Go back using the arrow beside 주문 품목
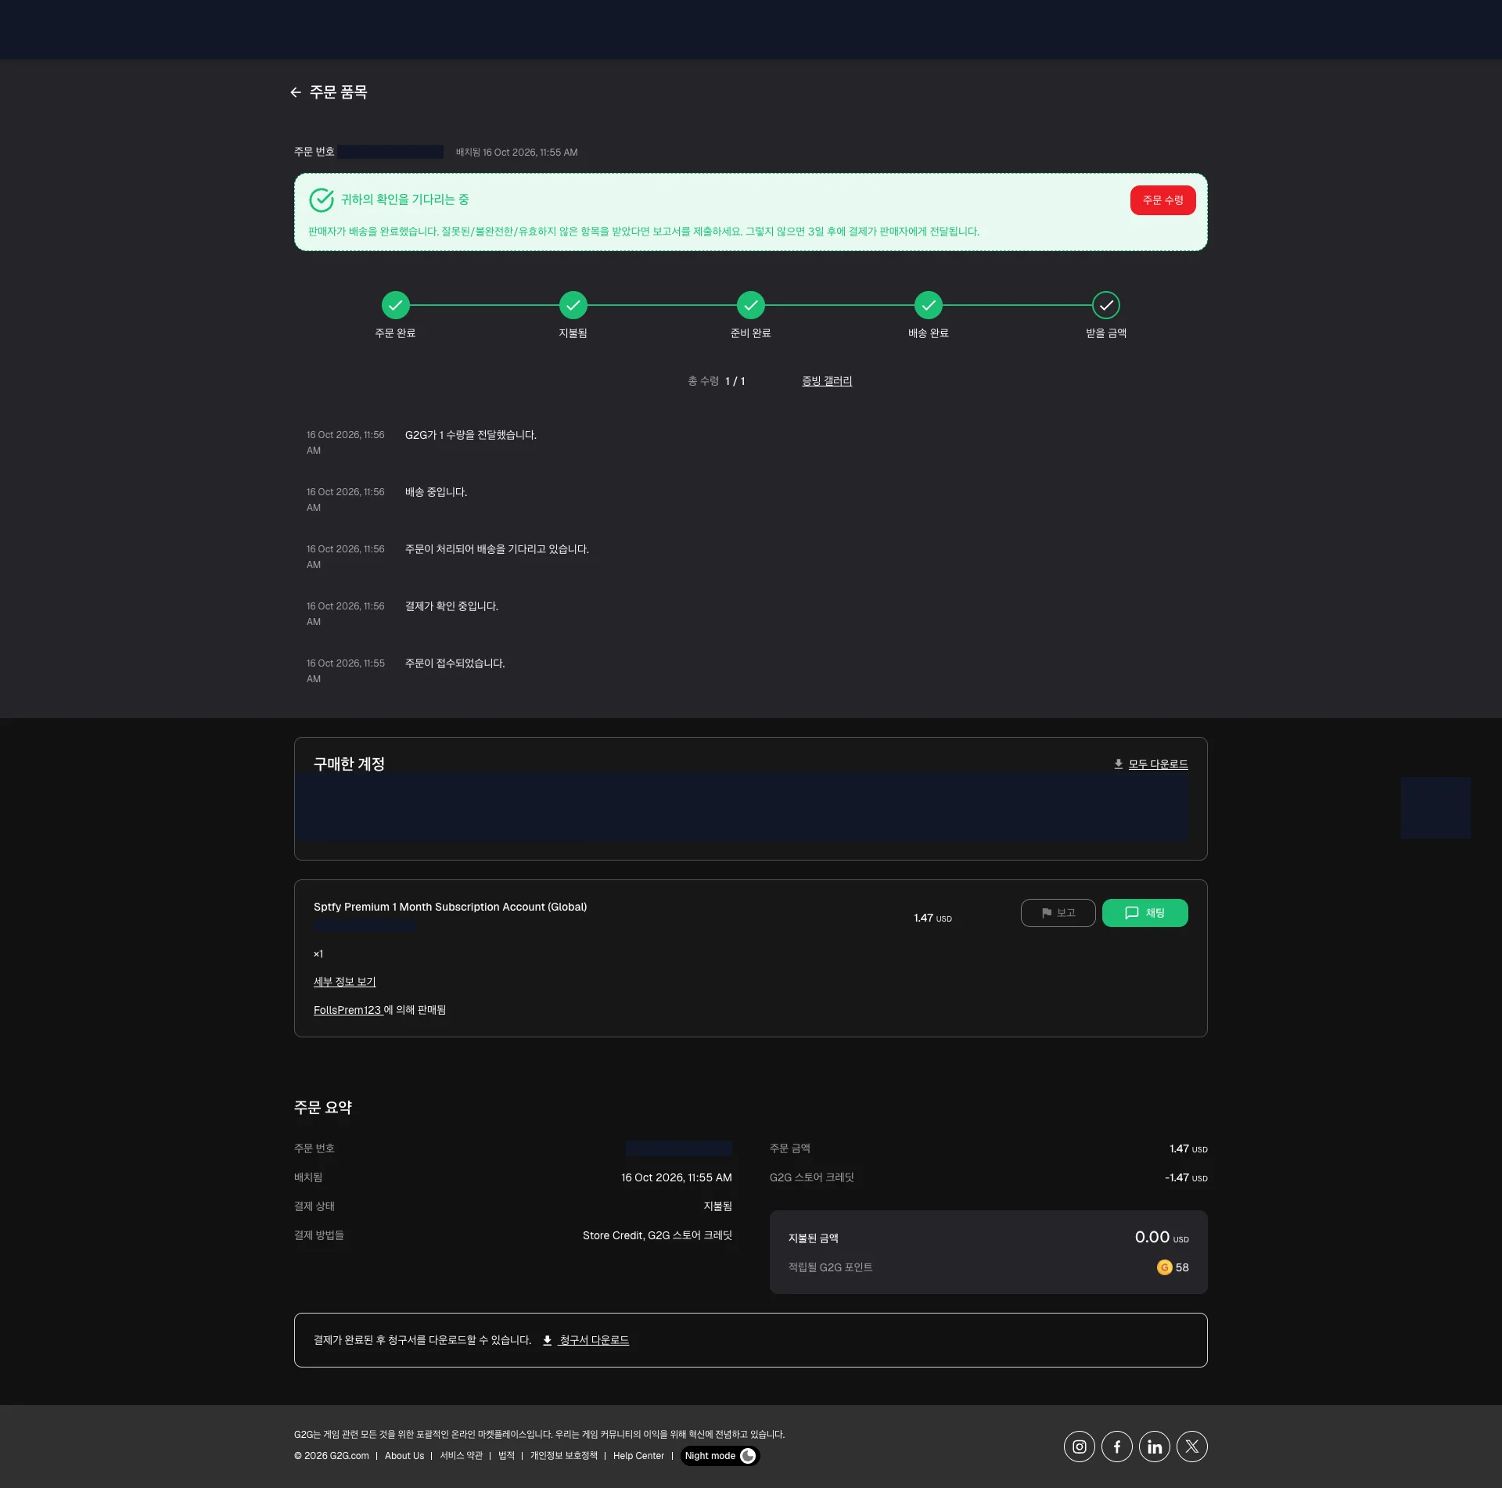This screenshot has height=1488, width=1502. pos(296,92)
